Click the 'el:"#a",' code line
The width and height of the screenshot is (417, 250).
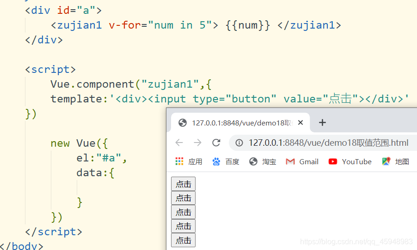click(x=102, y=158)
